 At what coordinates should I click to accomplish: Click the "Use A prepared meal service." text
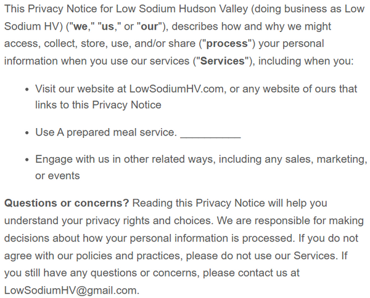pyautogui.click(x=105, y=132)
